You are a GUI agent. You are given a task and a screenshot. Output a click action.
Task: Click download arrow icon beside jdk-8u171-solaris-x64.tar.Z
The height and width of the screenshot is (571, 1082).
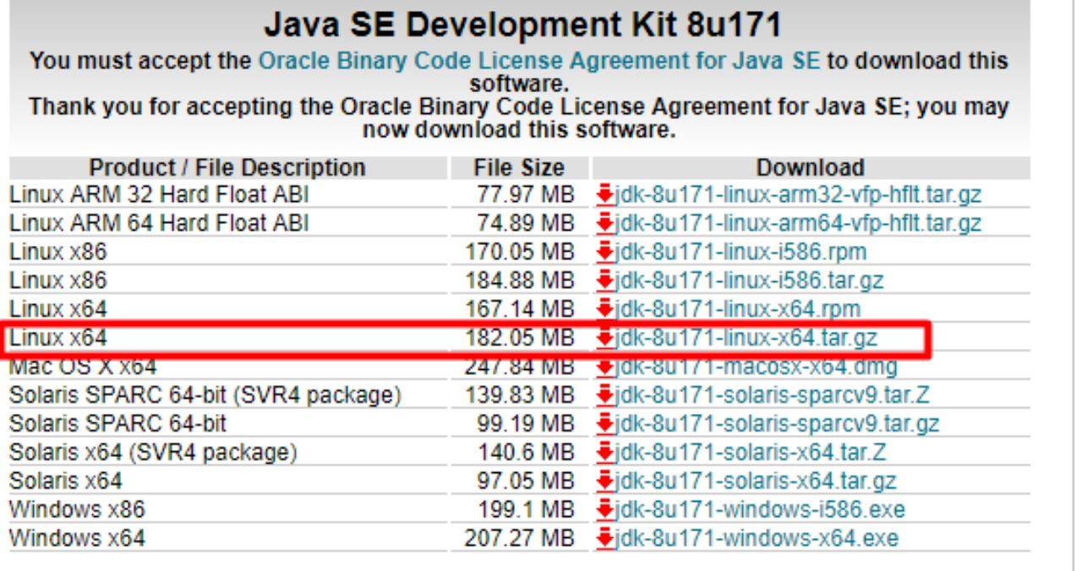(x=604, y=453)
